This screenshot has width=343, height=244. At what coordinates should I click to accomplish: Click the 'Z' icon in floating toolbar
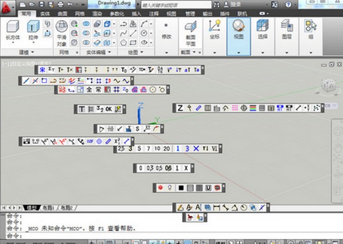tap(180, 108)
